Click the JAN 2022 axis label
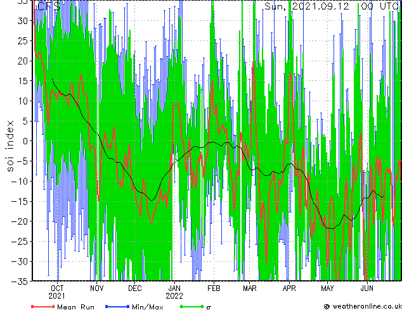 click(x=174, y=292)
